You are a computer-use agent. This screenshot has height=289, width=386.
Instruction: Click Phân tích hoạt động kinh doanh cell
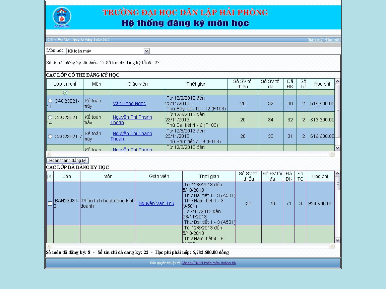(108, 203)
